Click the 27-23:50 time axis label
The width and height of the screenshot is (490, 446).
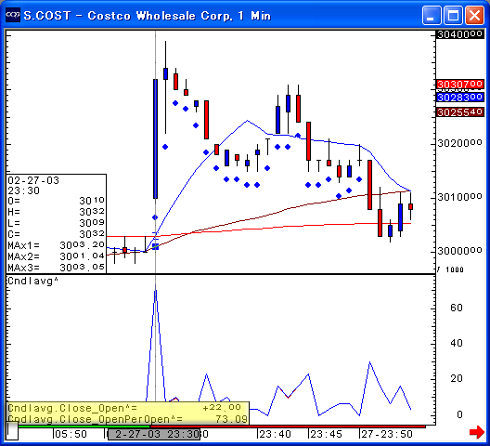pyautogui.click(x=387, y=435)
